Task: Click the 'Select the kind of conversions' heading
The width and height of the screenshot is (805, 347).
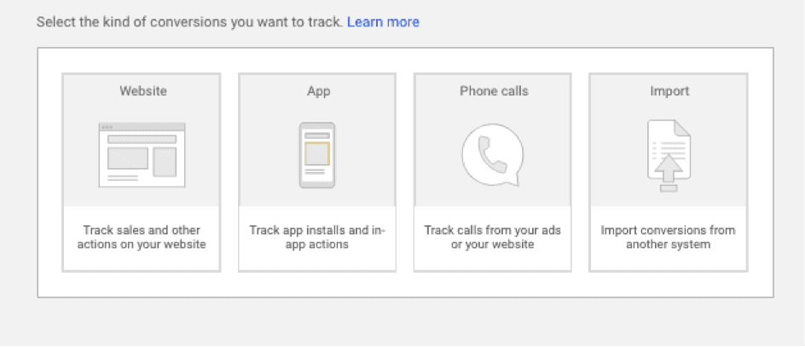Action: point(189,22)
